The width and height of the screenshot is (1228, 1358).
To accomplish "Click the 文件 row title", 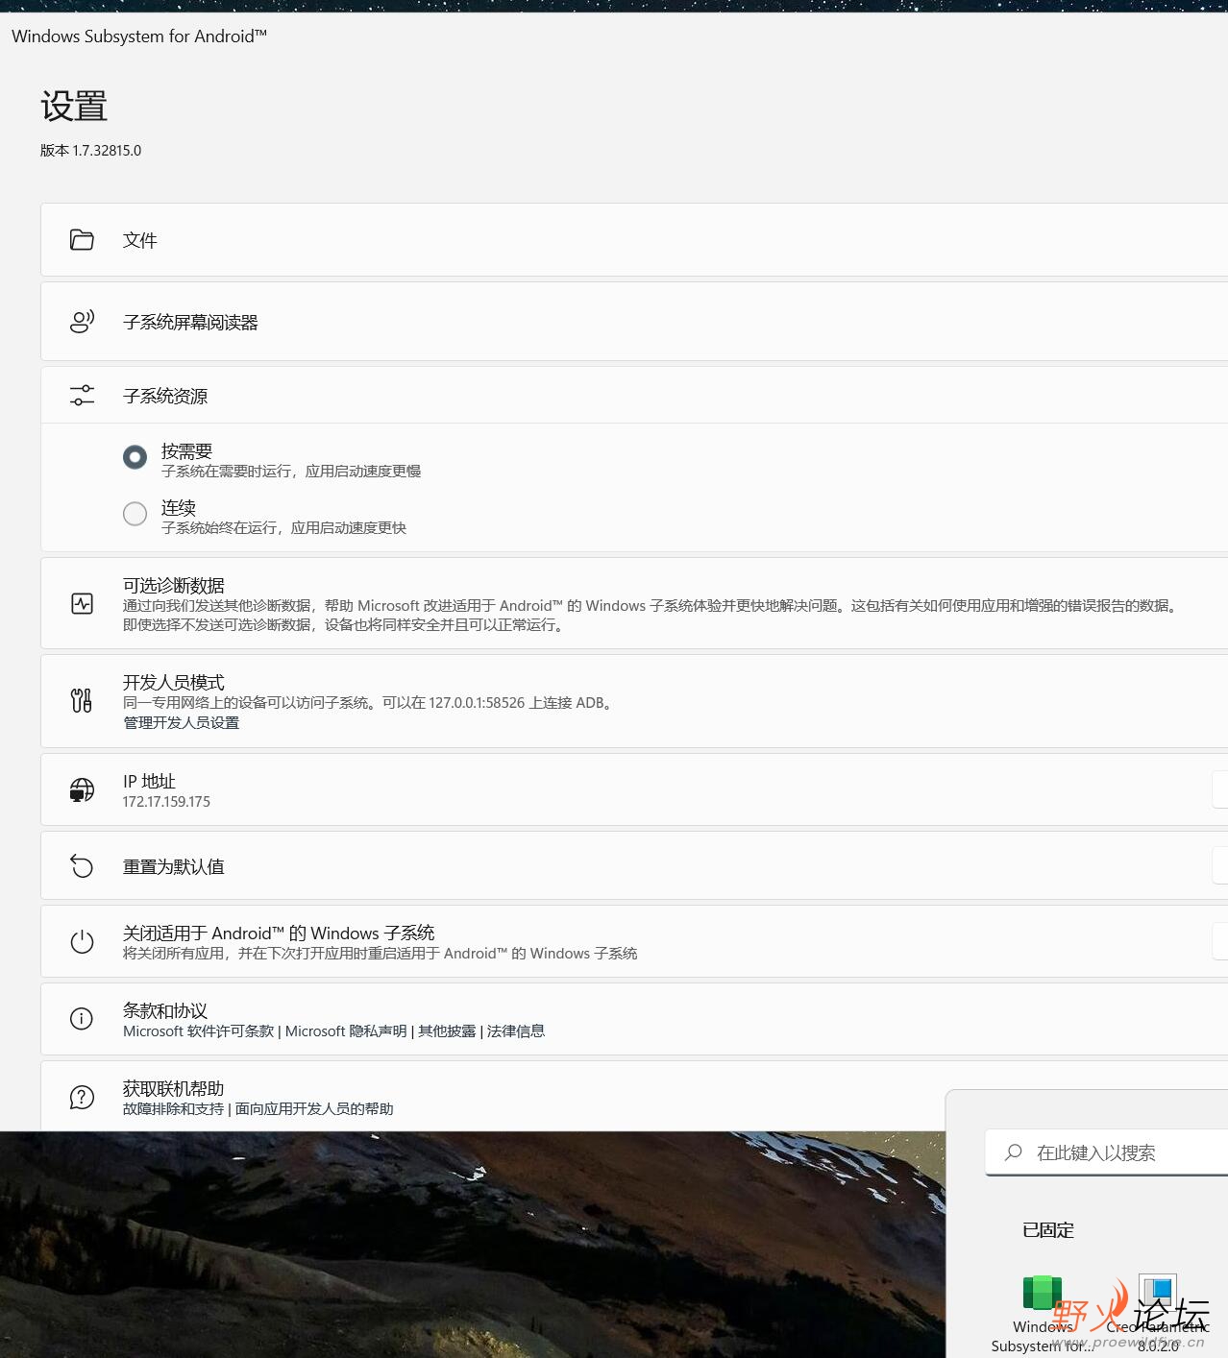I will [140, 240].
